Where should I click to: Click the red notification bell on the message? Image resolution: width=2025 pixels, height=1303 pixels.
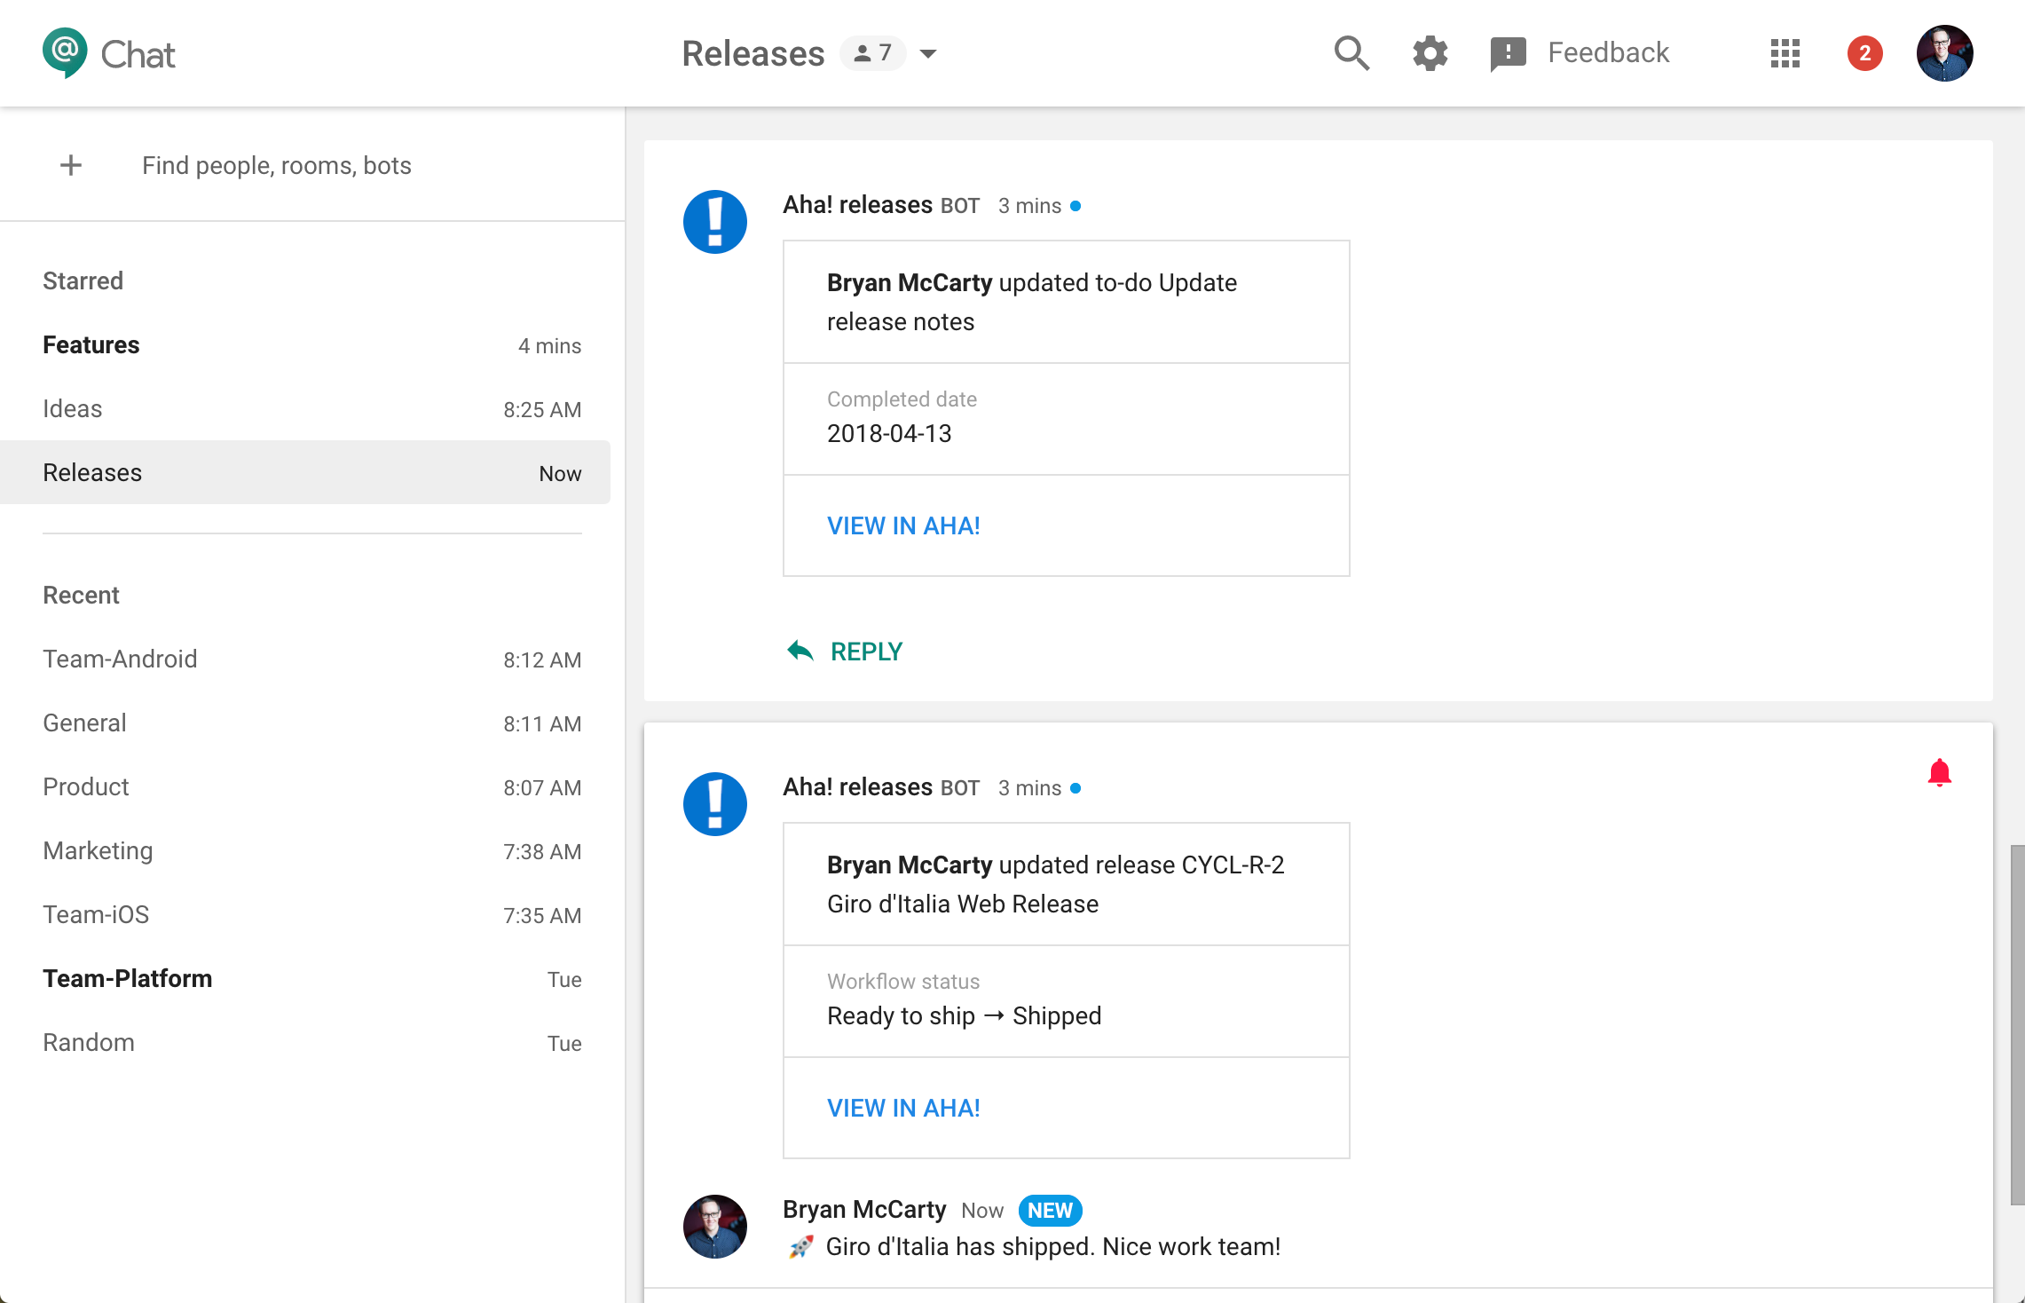(1940, 771)
